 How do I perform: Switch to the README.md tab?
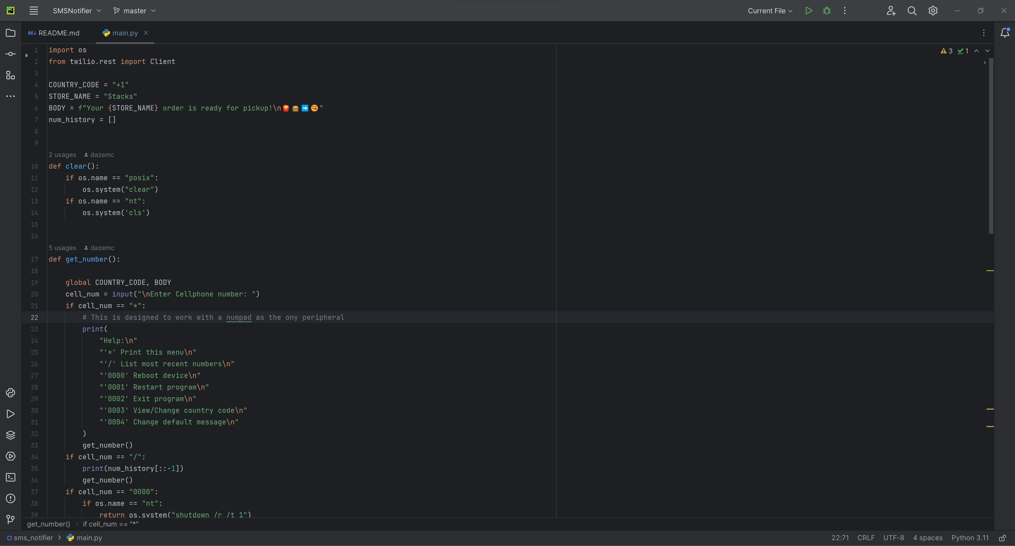coord(54,33)
